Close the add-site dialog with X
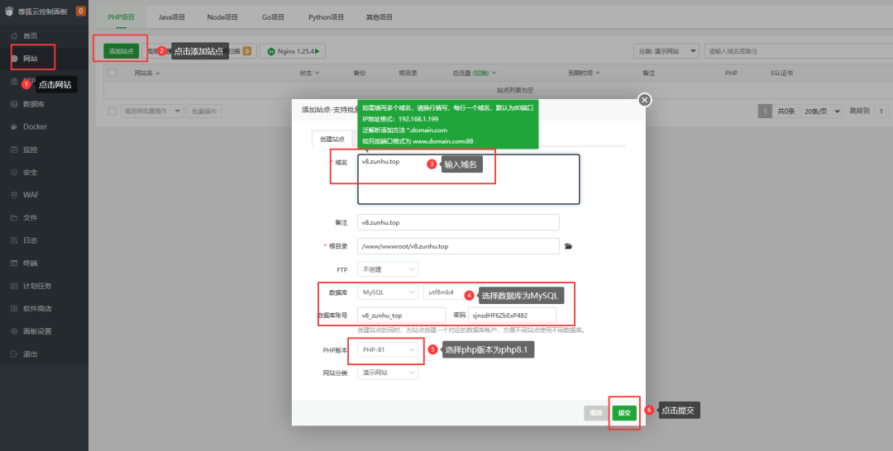Screen dimensions: 893x451 [x=644, y=100]
